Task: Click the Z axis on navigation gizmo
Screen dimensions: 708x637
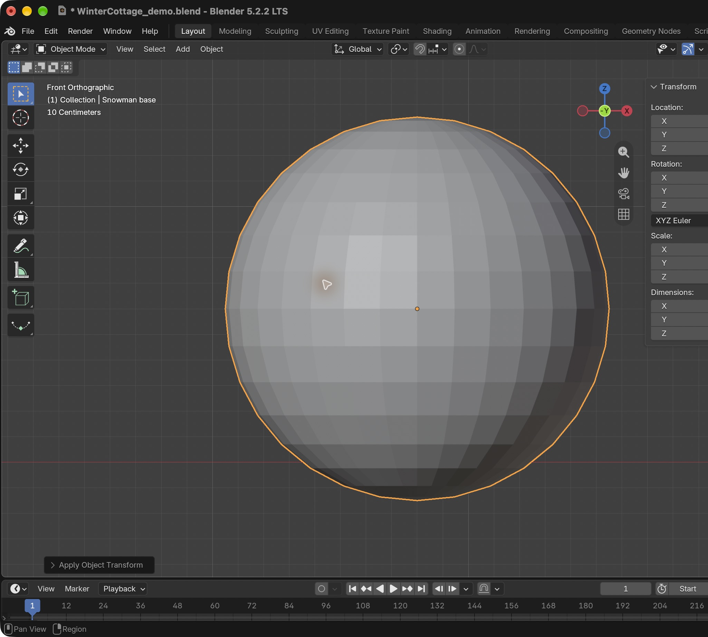Action: tap(604, 89)
